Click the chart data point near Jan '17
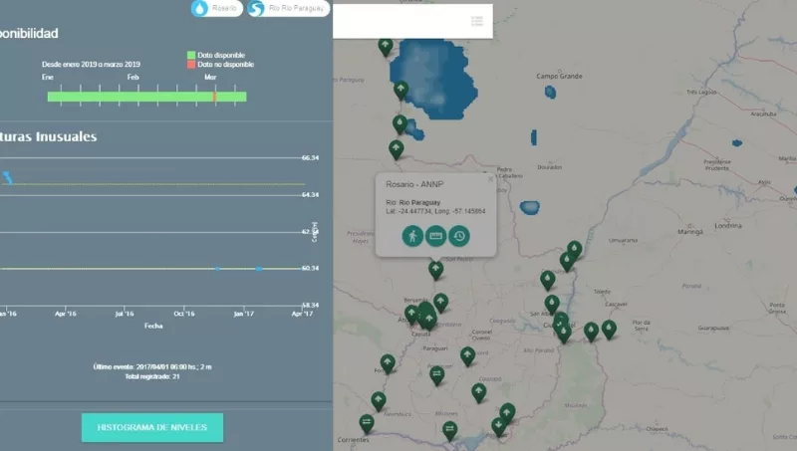 point(259,268)
